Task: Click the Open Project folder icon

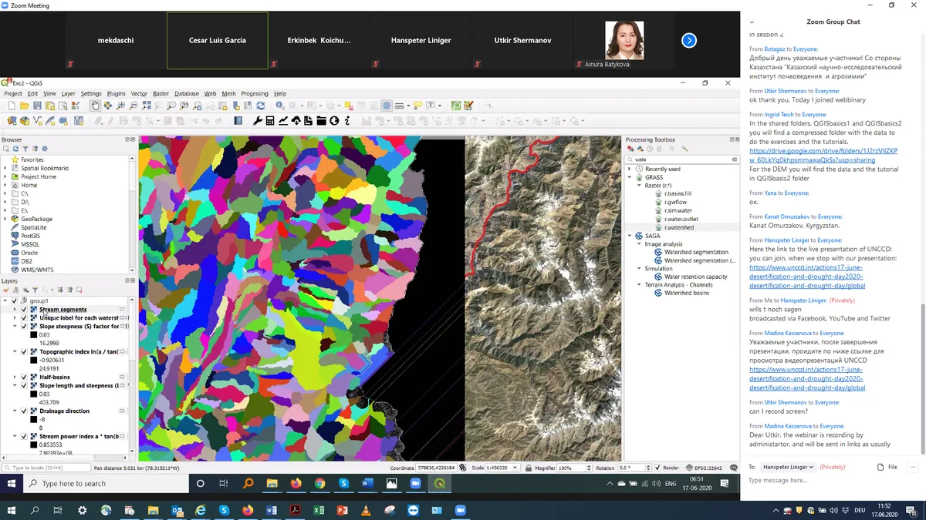Action: point(24,106)
